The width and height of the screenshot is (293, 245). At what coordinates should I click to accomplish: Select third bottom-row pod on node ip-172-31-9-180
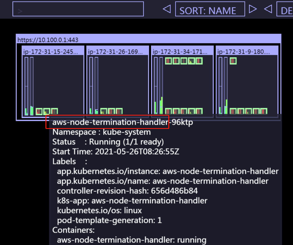(x=248, y=111)
